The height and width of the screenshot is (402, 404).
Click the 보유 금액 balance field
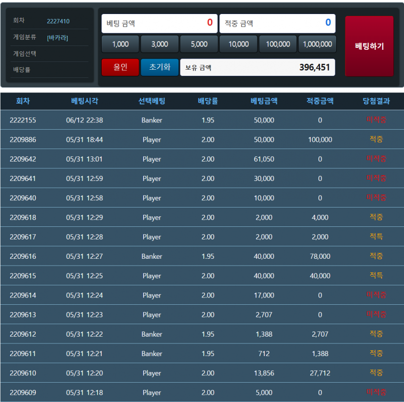pyautogui.click(x=257, y=68)
